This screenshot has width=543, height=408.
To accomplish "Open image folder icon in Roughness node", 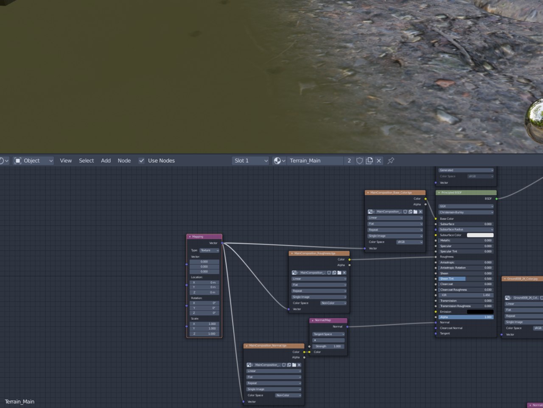I will [x=339, y=273].
